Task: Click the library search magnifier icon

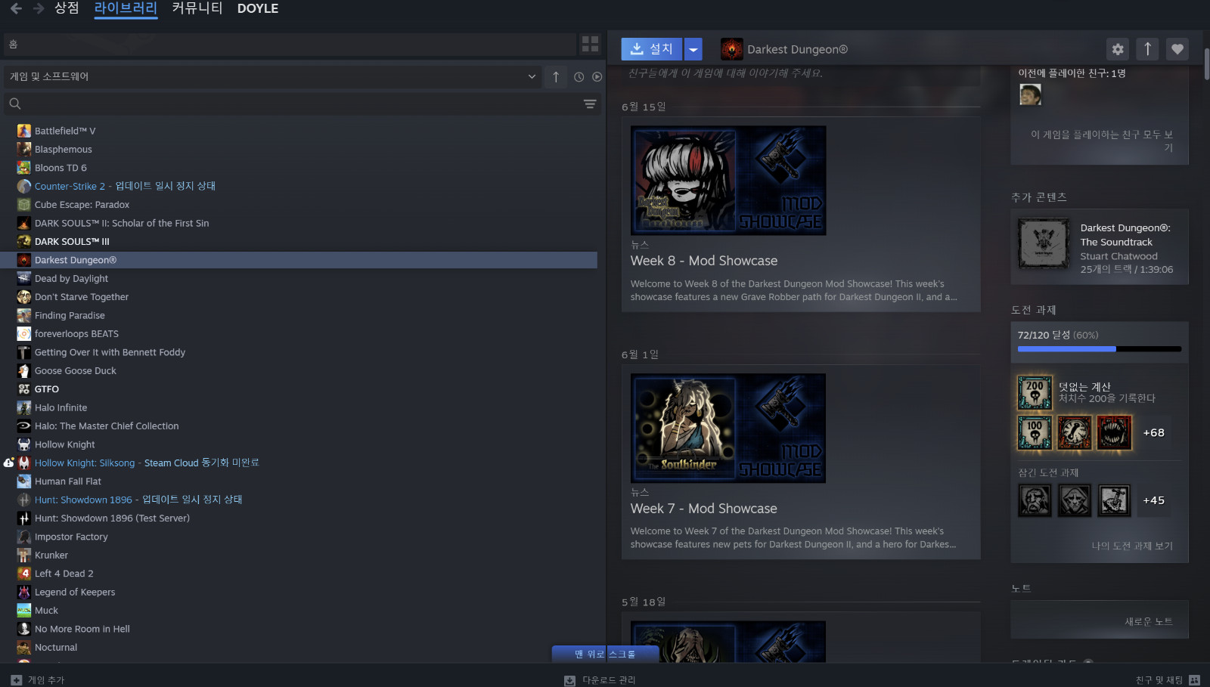Action: tap(15, 104)
